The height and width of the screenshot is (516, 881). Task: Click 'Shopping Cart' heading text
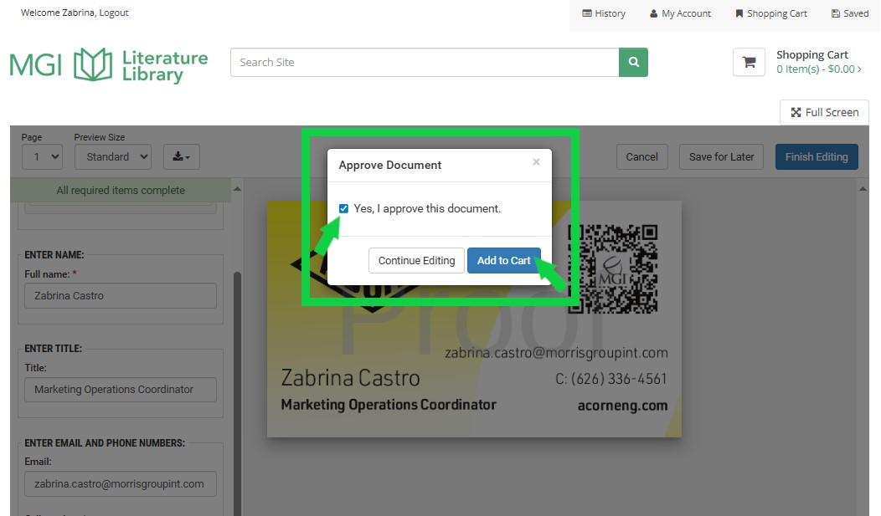point(811,54)
